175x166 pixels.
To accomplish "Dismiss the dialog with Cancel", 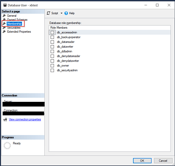I will click(x=163, y=161).
